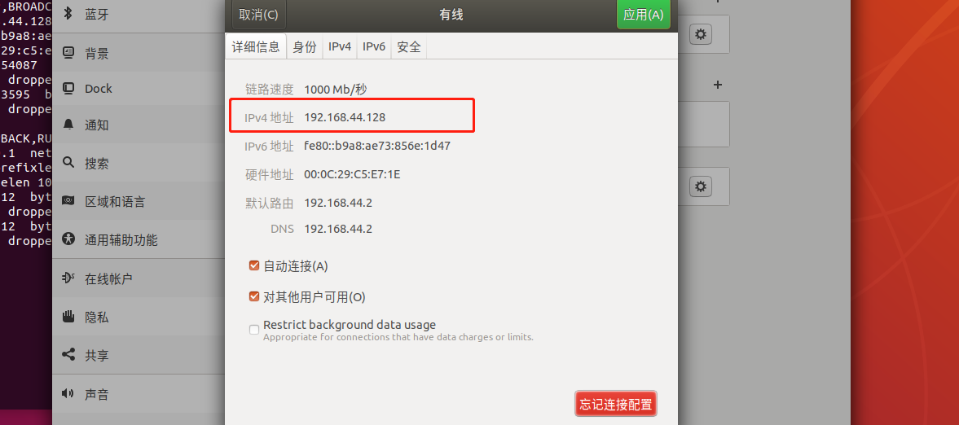Click the 共享 share icon
Viewport: 959px width, 425px height.
[68, 355]
